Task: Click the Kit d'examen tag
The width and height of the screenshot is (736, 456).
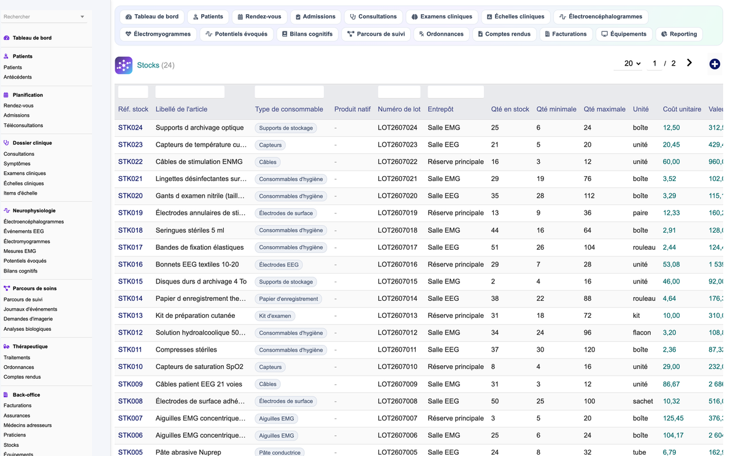Action: point(275,316)
